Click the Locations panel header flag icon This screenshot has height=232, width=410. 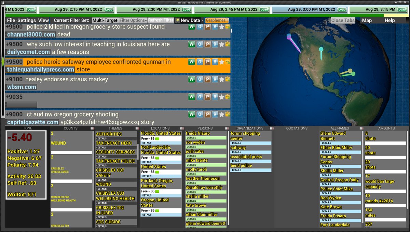pos(182,128)
